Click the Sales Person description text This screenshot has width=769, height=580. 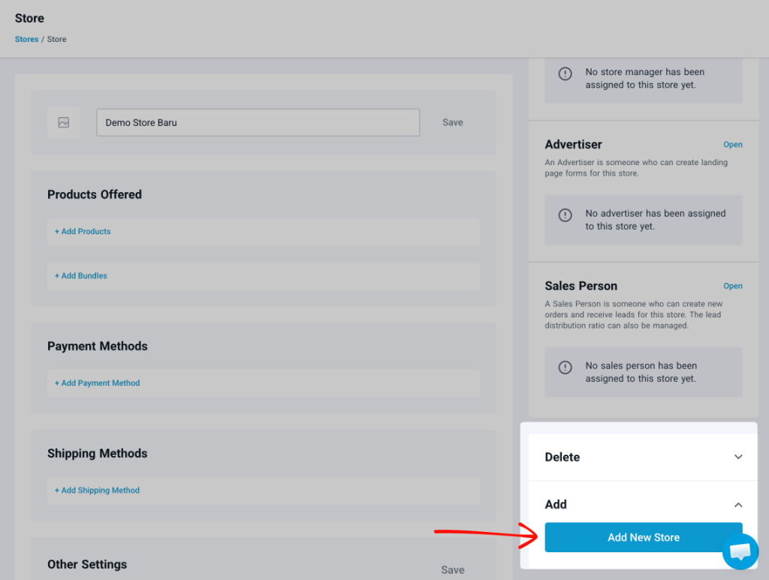coord(634,314)
